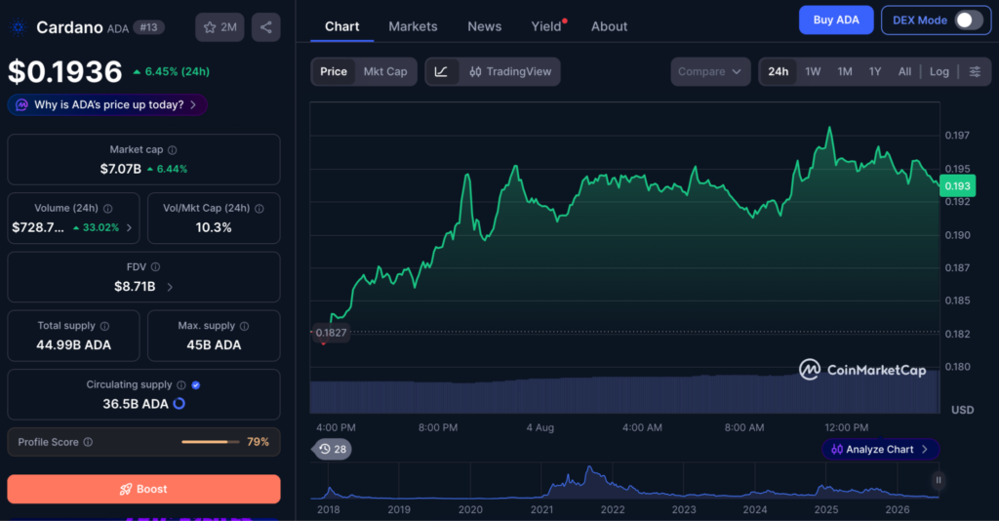
Task: Open Why is ADA's price up today
Action: pos(107,105)
